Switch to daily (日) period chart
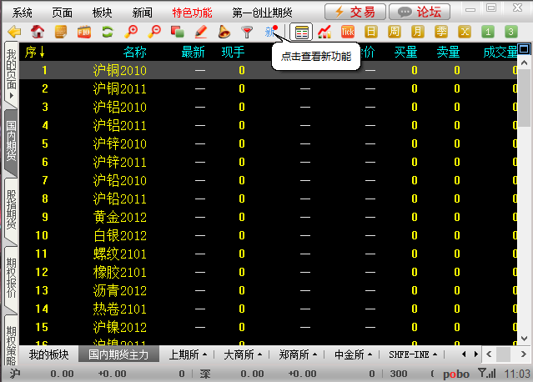This screenshot has height=382, width=533. pos(371,33)
